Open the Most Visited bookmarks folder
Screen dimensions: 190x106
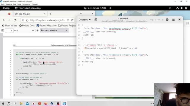[10, 26]
